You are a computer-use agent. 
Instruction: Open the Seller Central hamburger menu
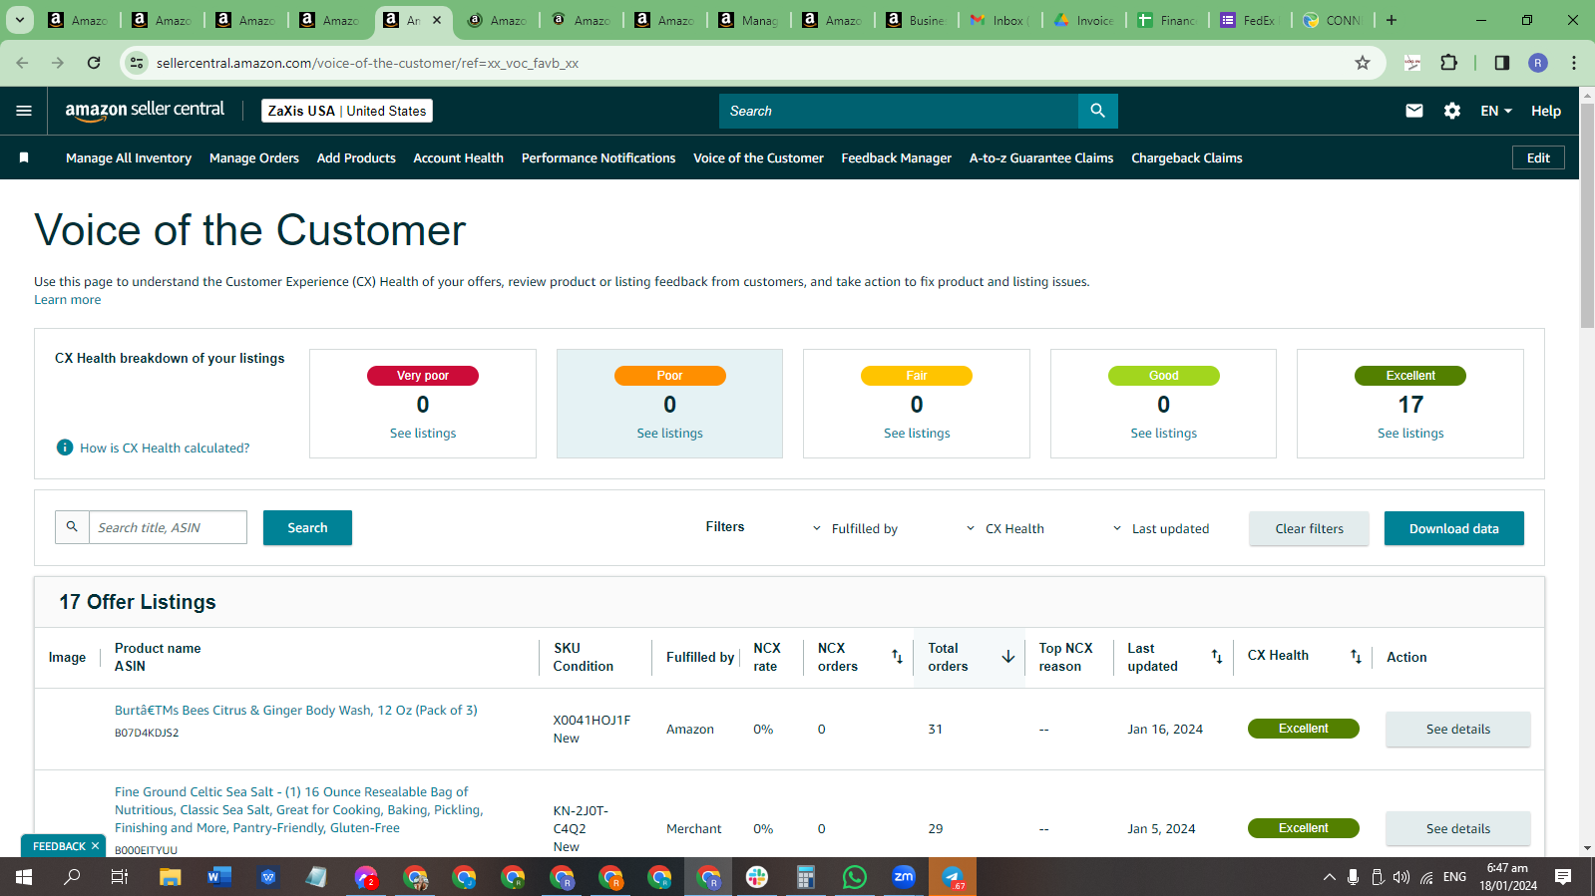pyautogui.click(x=24, y=111)
